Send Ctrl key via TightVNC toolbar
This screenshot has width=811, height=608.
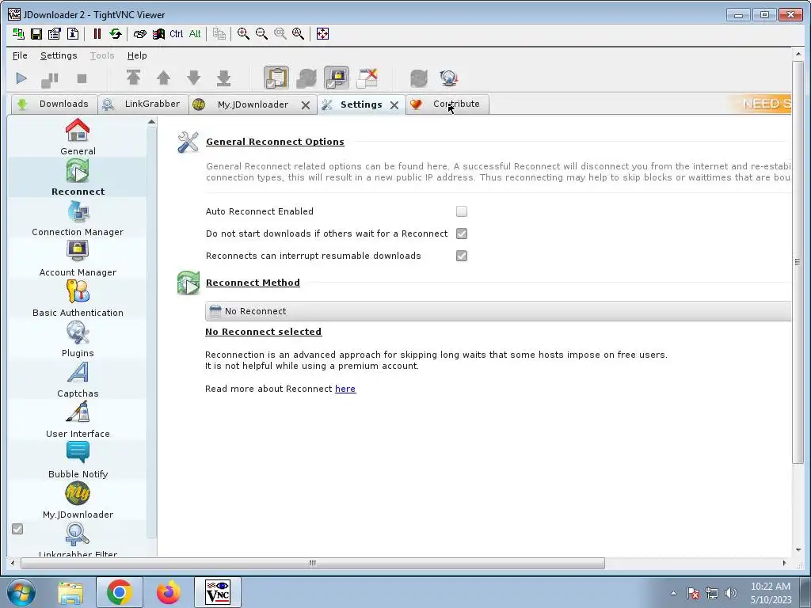coord(177,34)
